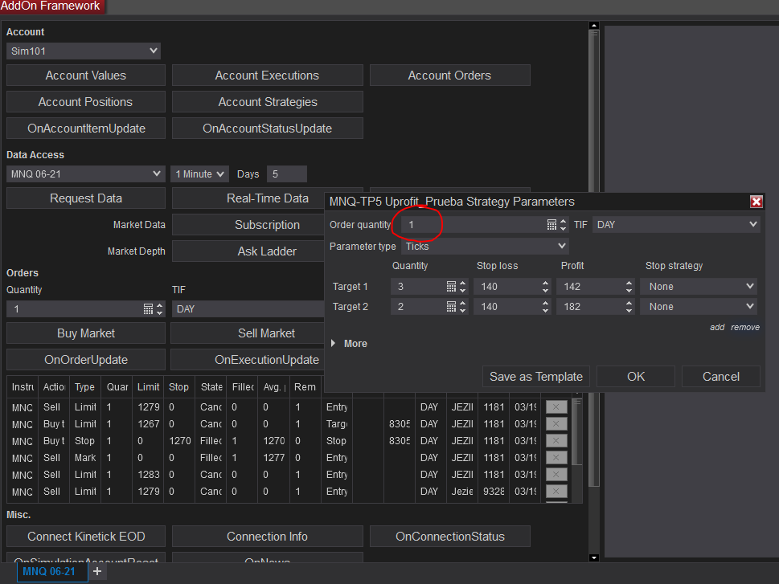Click OnConnectionStatus button
The image size is (779, 584).
[x=449, y=537]
